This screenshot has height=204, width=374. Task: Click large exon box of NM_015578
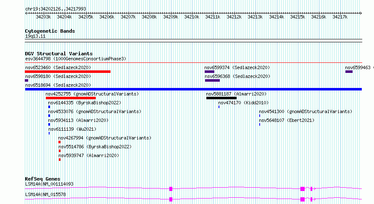(x=303, y=199)
